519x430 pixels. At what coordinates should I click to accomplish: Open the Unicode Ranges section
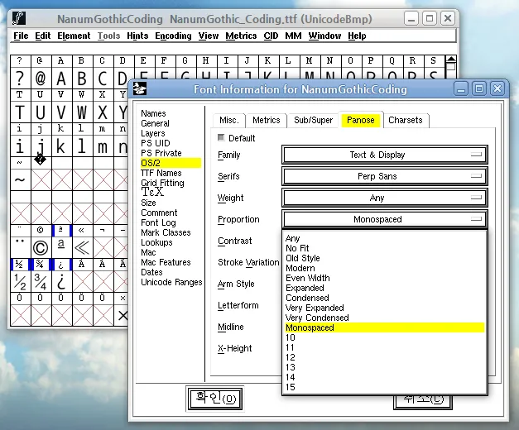pos(171,282)
